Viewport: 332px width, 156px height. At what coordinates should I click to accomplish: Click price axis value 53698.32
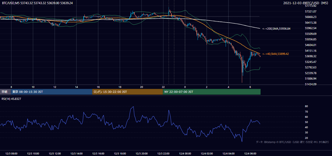click(x=310, y=56)
